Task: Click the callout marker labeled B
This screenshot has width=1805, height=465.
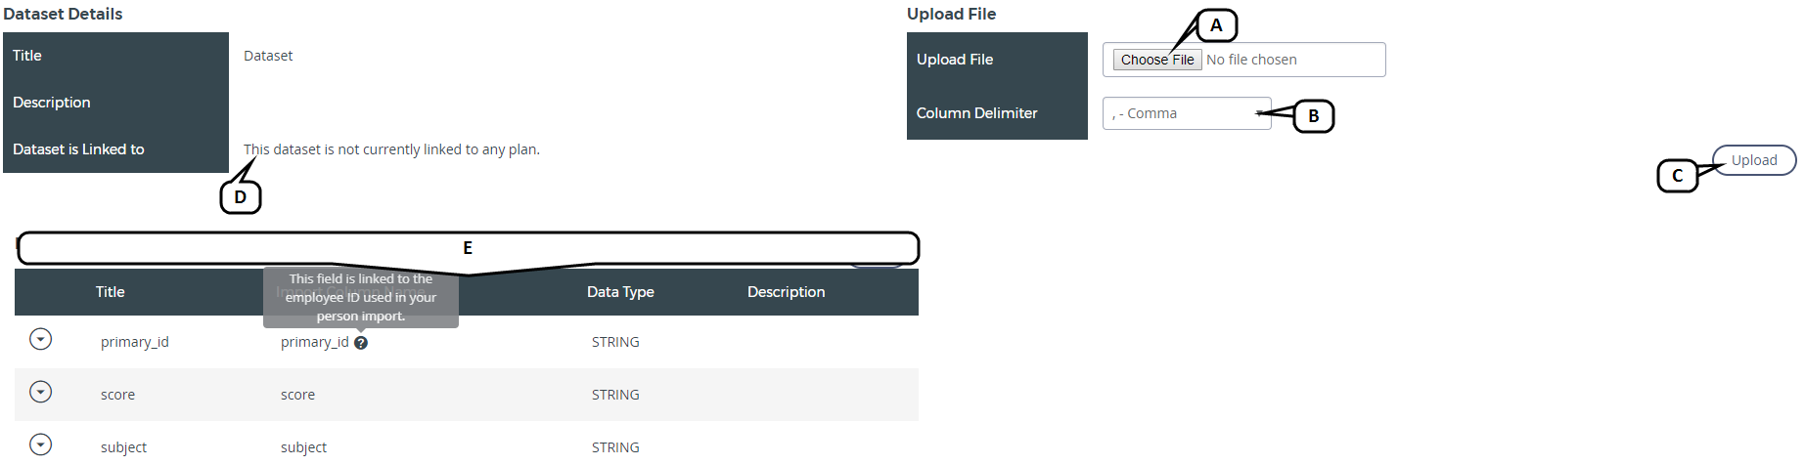Action: point(1313,116)
